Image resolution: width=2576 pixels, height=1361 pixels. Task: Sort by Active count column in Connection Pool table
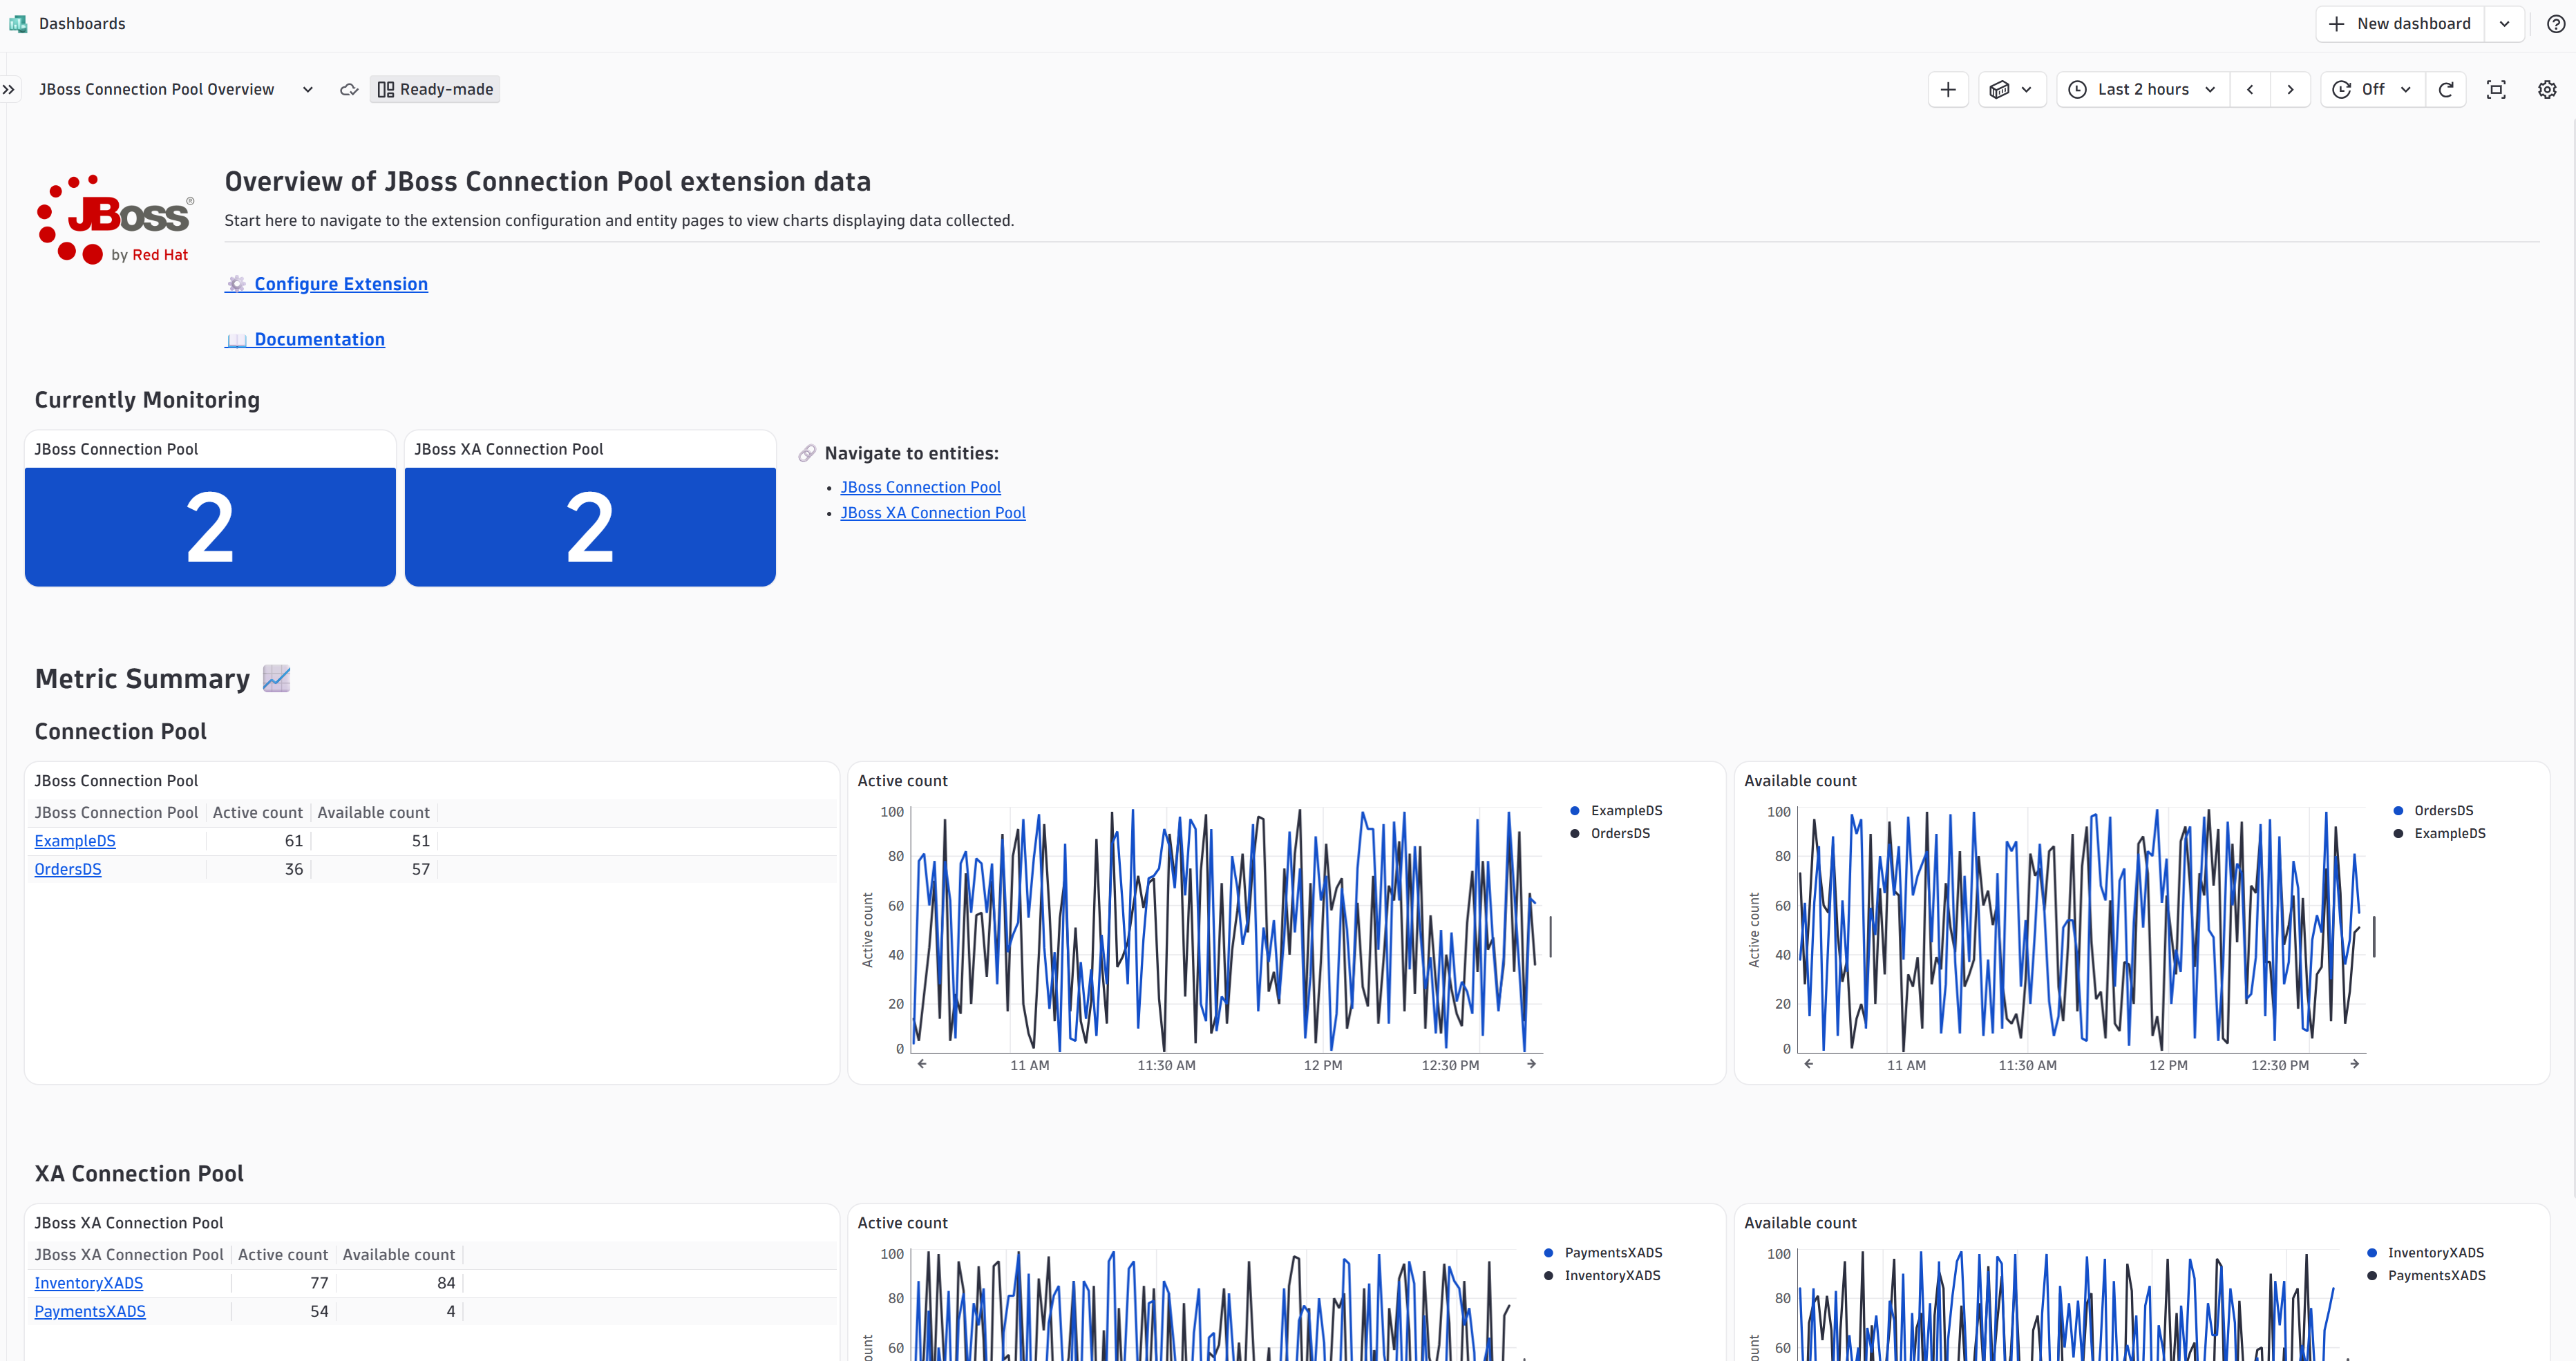tap(257, 813)
